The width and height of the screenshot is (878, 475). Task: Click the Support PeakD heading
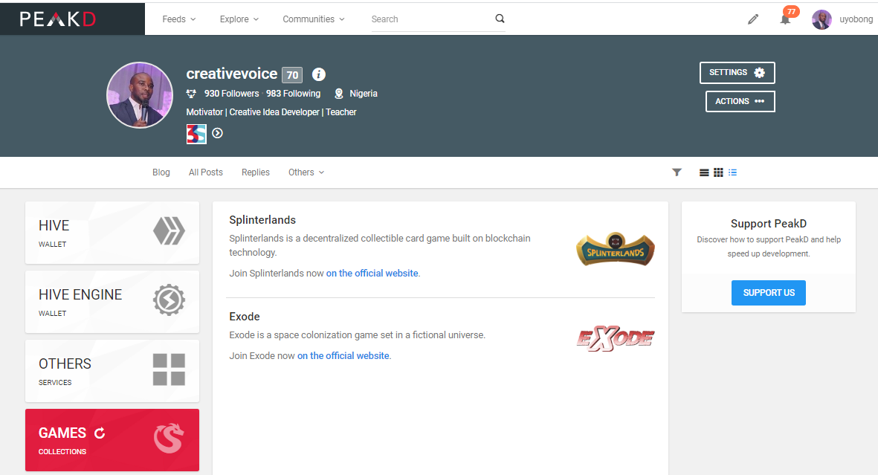click(768, 224)
